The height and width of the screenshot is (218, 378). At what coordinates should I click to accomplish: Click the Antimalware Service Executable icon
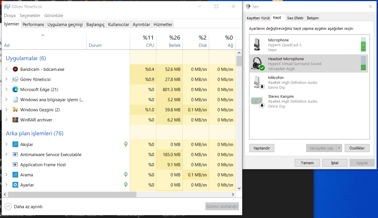(15, 154)
